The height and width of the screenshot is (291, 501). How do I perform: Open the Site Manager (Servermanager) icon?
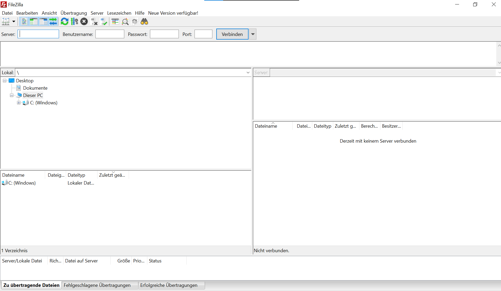(x=6, y=21)
